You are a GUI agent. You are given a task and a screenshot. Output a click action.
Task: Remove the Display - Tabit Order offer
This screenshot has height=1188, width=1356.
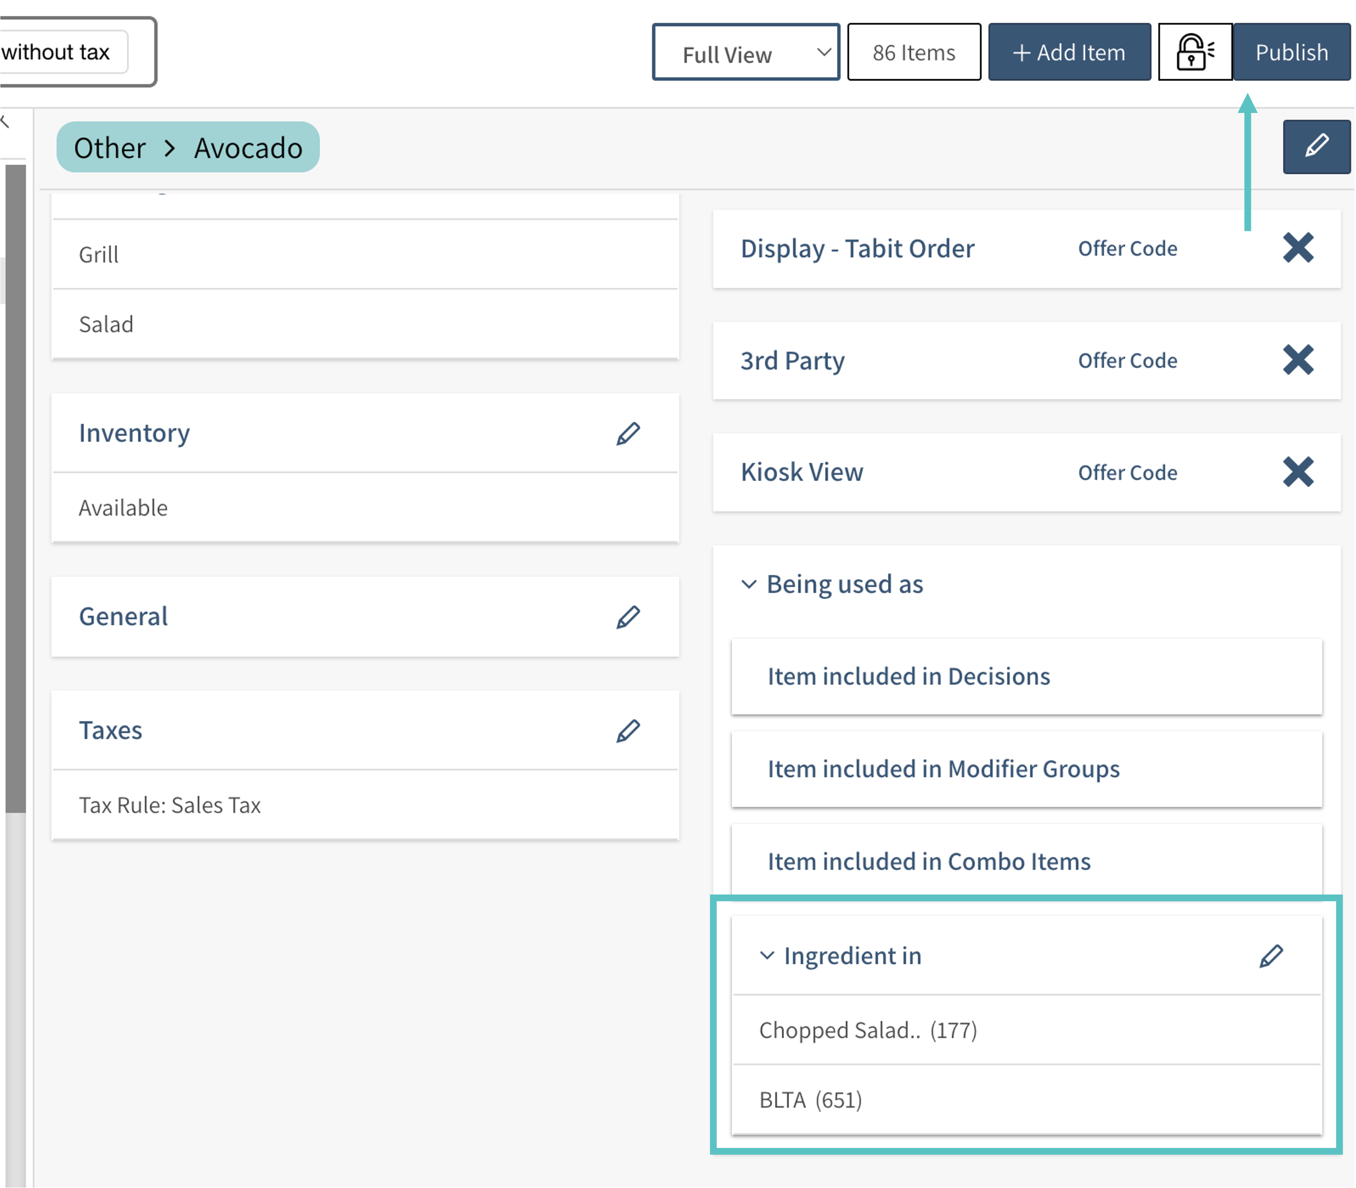[1298, 248]
